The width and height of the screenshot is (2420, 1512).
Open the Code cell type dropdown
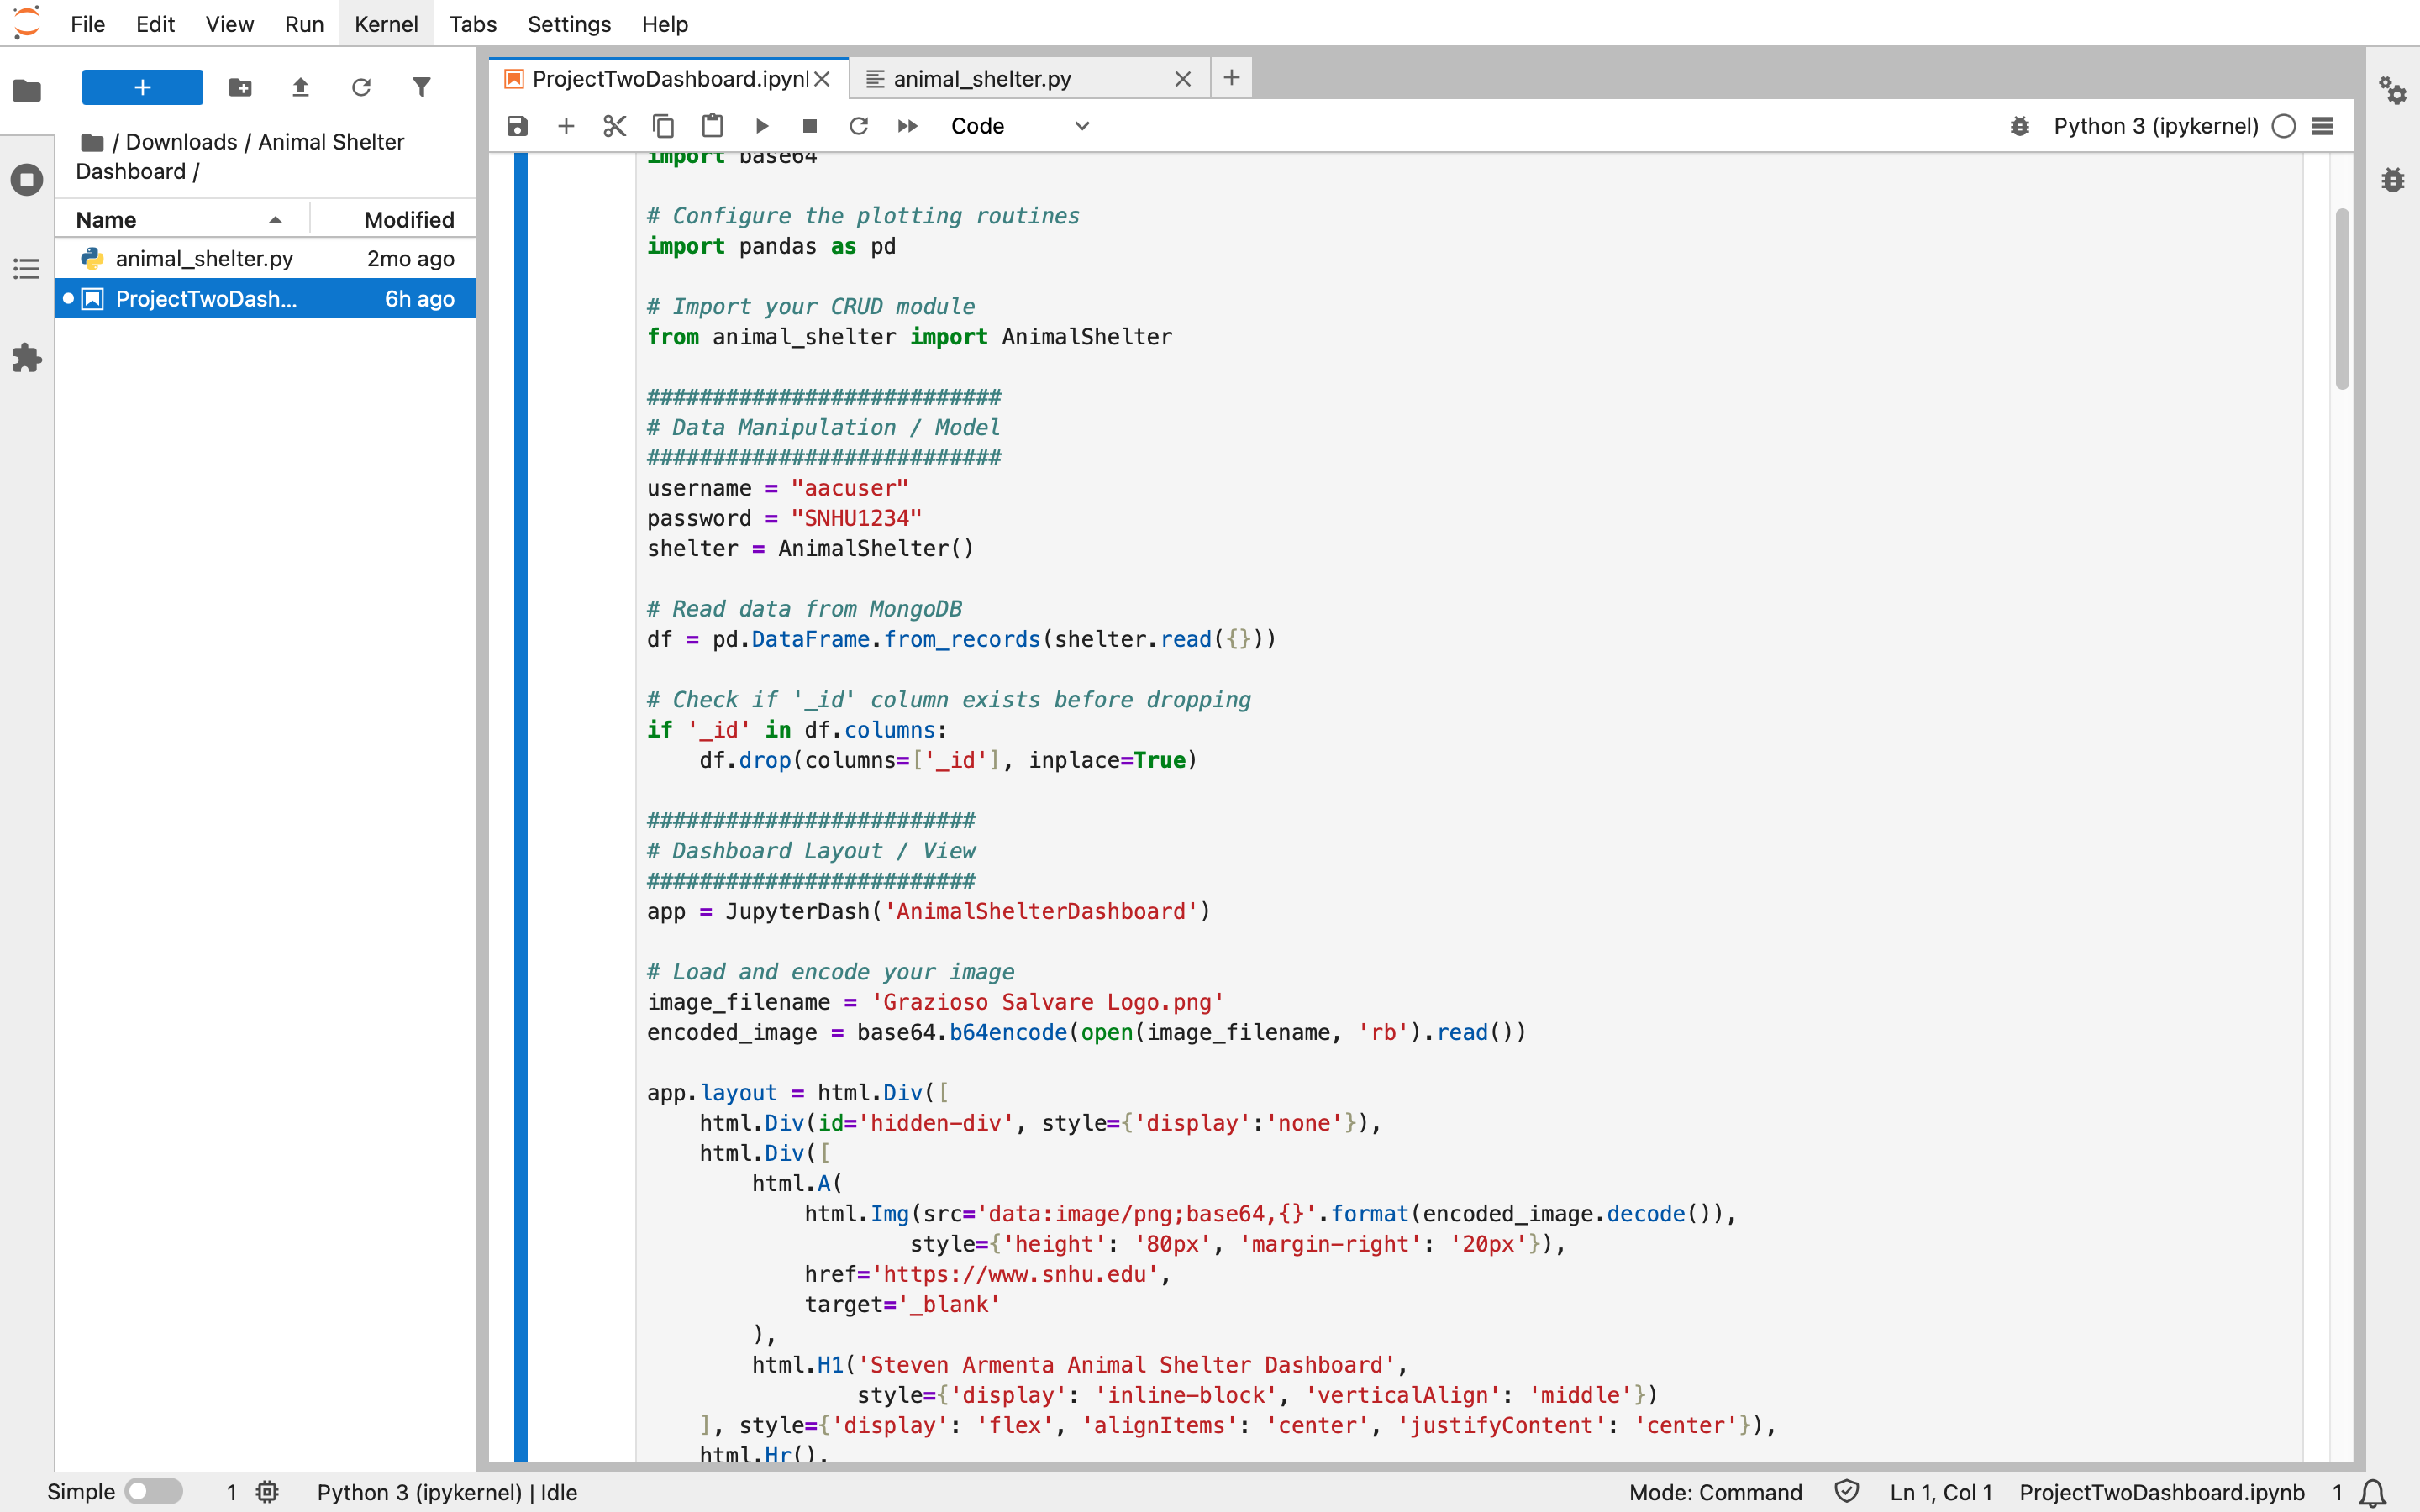1018,126
